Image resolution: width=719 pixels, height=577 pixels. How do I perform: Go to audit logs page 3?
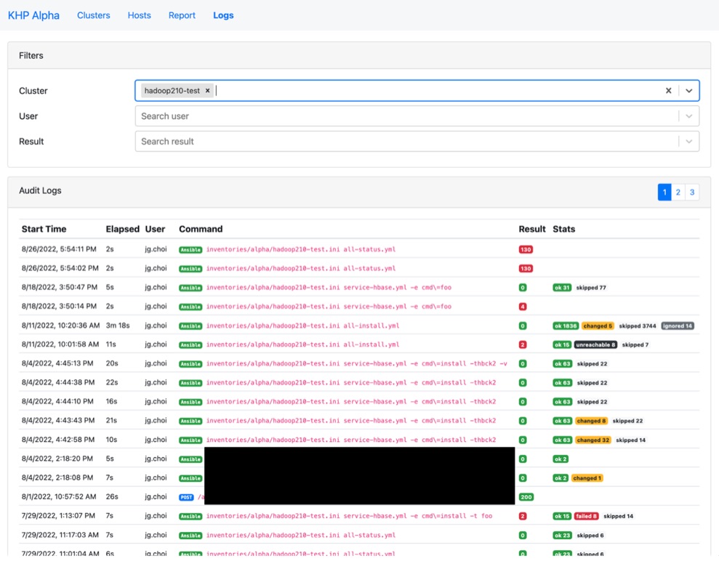(x=692, y=192)
